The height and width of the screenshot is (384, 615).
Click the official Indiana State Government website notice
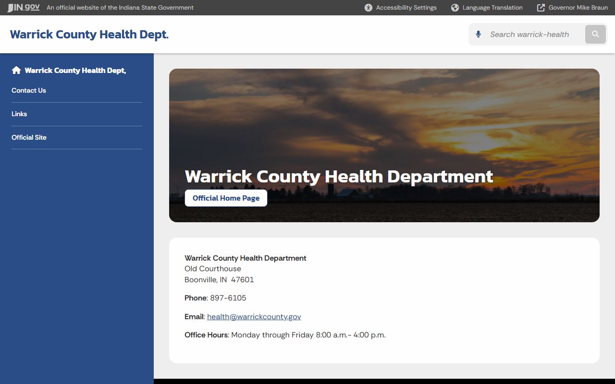pos(120,8)
